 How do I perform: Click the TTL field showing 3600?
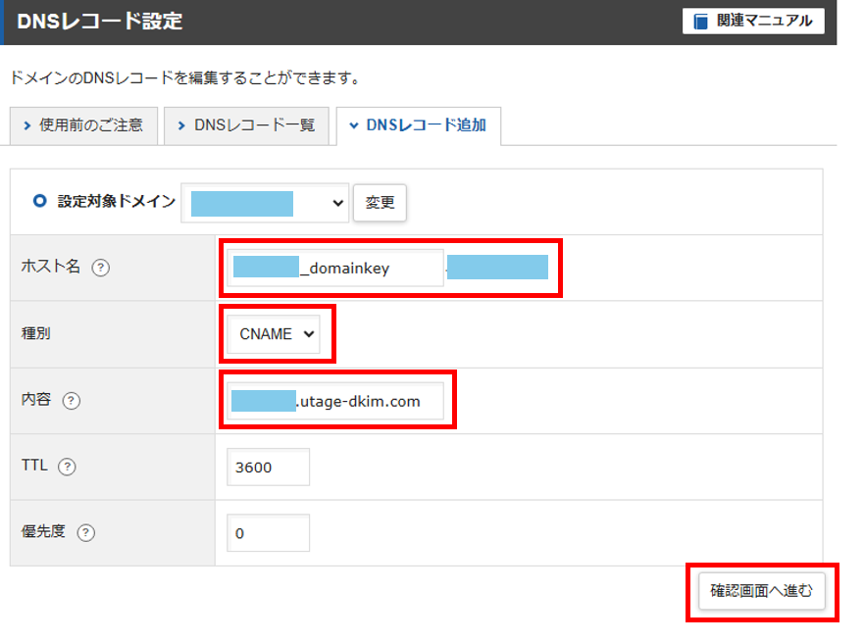click(267, 468)
